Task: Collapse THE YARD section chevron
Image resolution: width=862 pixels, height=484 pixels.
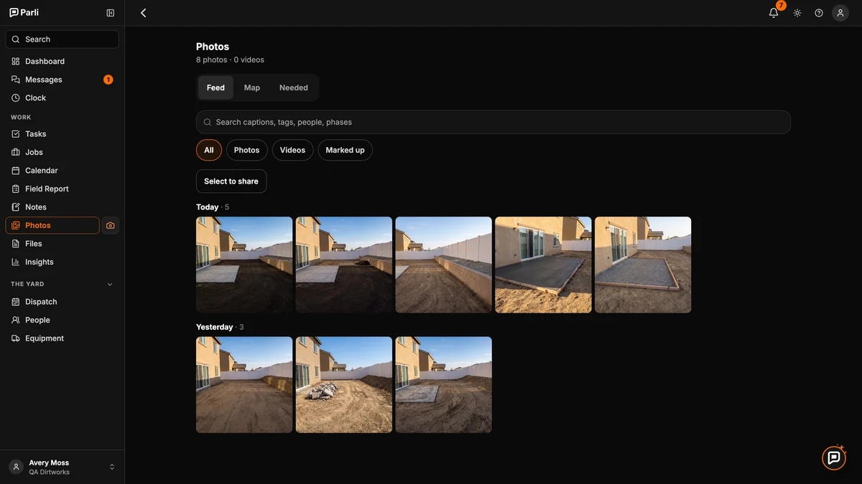Action: pyautogui.click(x=110, y=285)
